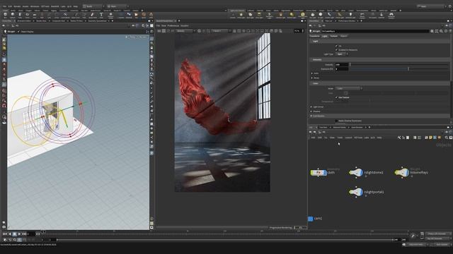
Task: Add a Sky Light from the shelf
Action: (x=313, y=15)
